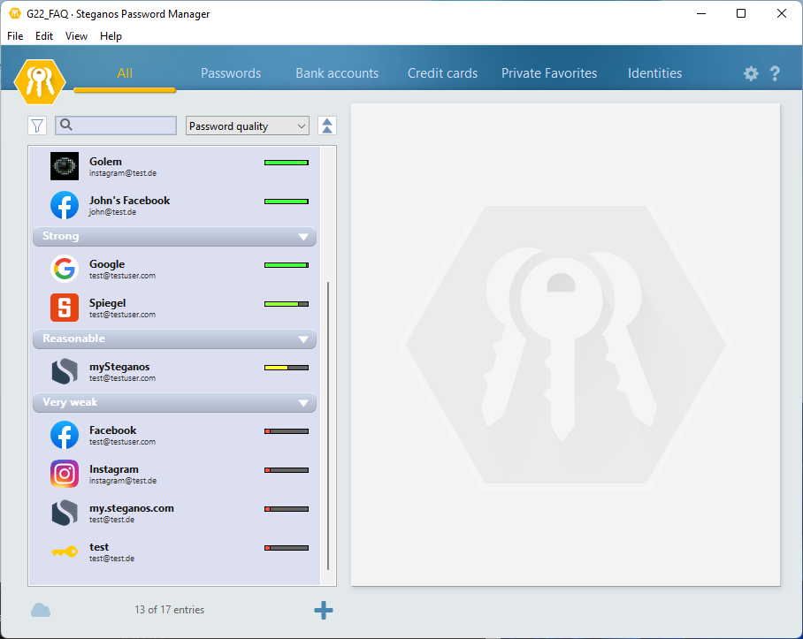This screenshot has width=803, height=639.
Task: Switch to the Bank accounts tab
Action: coord(337,73)
